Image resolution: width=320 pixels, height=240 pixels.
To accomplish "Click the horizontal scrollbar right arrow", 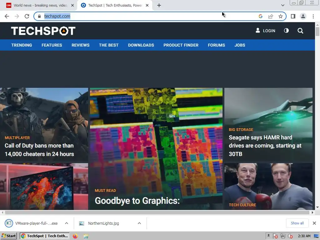I will [312, 212].
